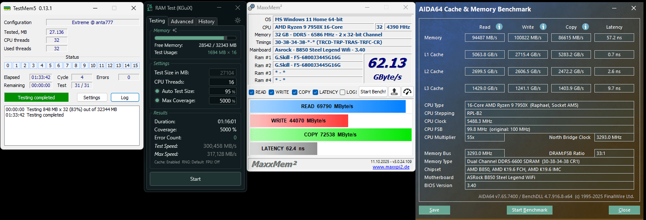Click the Settings button in TestMem5
The height and width of the screenshot is (220, 646).
[92, 98]
